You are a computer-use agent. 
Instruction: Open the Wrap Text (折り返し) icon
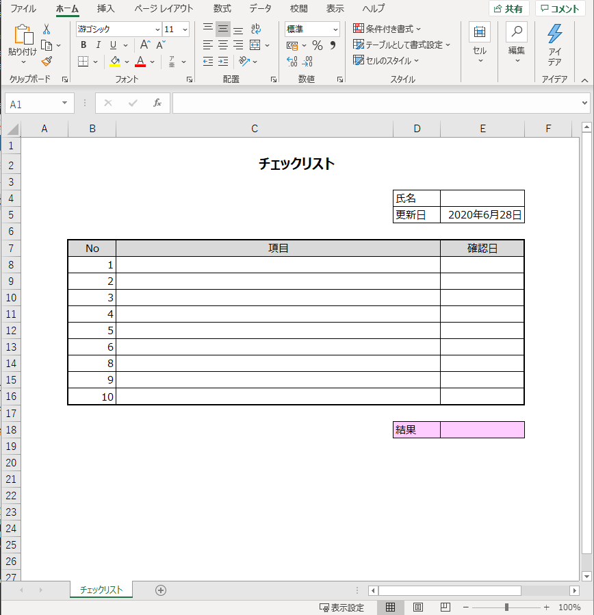point(255,29)
